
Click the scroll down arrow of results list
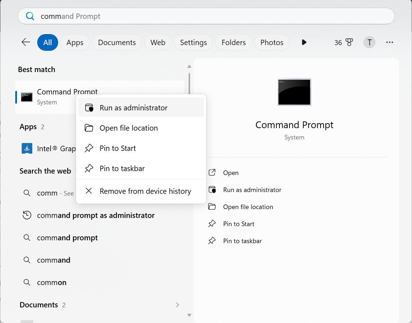click(x=189, y=315)
